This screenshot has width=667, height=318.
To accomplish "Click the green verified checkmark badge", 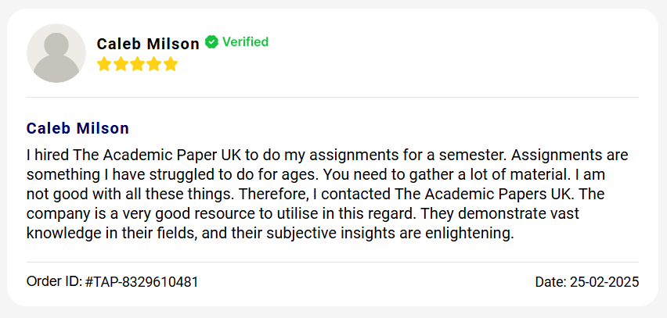I will (x=211, y=42).
